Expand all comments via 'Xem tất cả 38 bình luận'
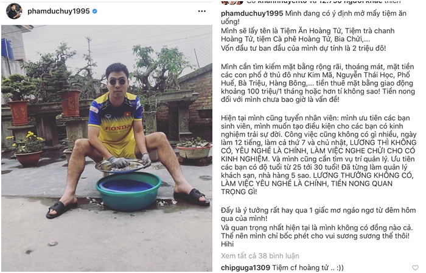 (x=260, y=256)
